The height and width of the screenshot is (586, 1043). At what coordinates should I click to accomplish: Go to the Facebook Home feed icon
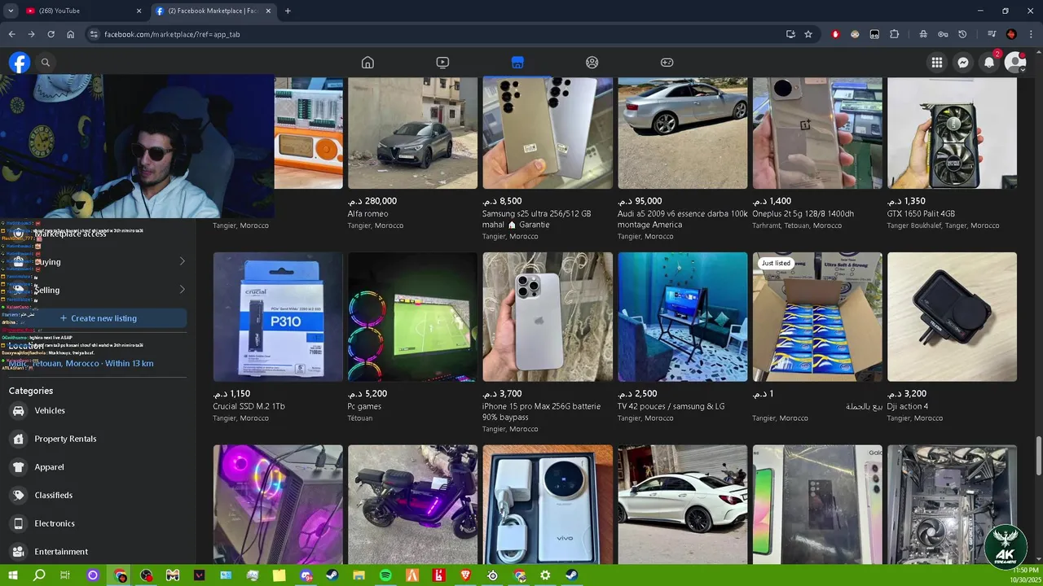point(367,63)
